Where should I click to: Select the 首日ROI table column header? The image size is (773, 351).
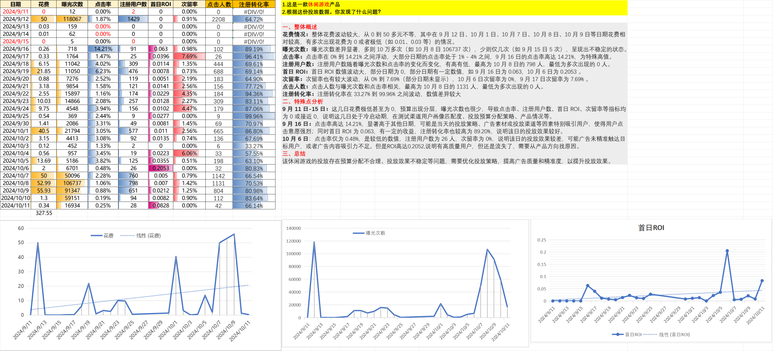coord(161,4)
